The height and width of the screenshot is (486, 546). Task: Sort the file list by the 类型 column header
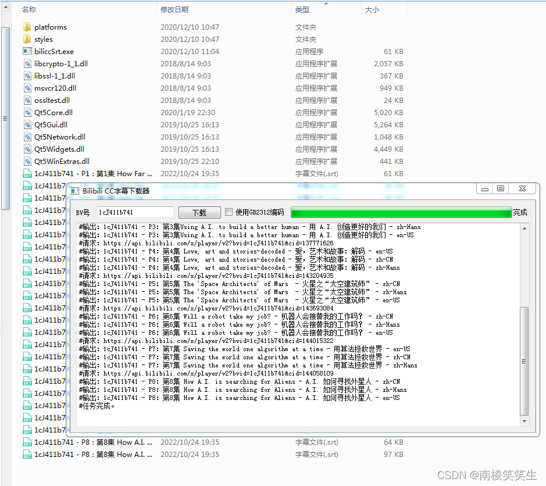coord(302,9)
